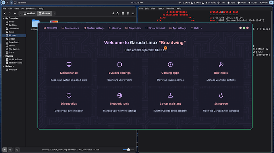Image resolution: width=274 pixels, height=153 pixels.
Task: Click the System settings chip icon
Action: tap(120, 65)
